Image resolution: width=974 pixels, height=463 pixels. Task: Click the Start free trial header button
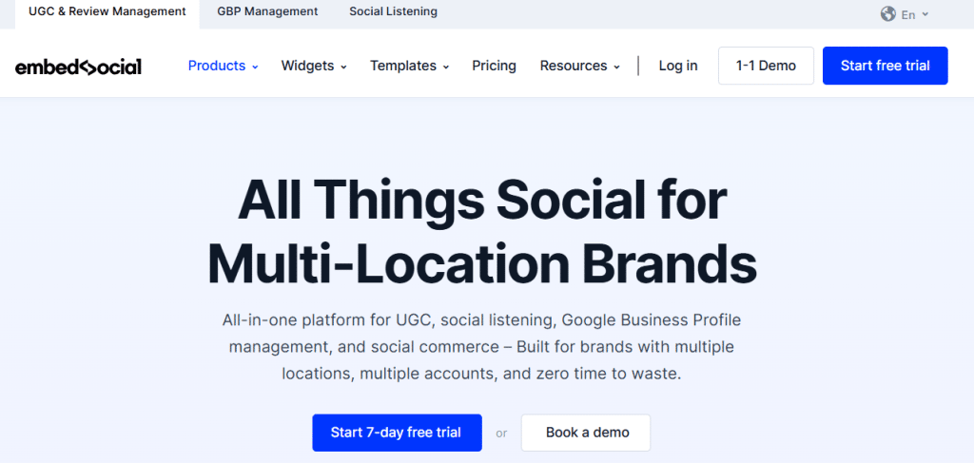point(885,66)
